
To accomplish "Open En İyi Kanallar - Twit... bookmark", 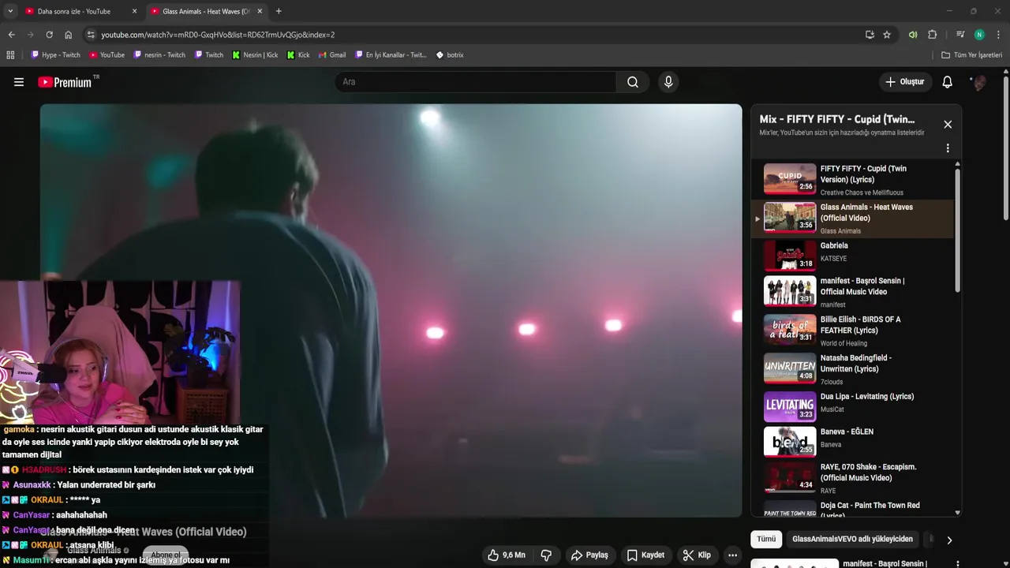I will pyautogui.click(x=391, y=55).
